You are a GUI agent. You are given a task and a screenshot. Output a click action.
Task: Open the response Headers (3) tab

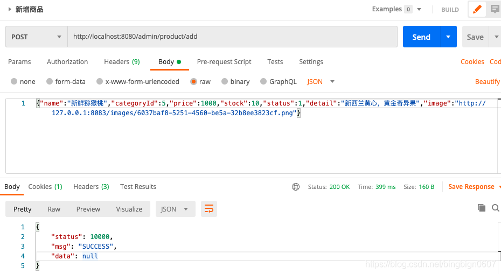coord(92,187)
